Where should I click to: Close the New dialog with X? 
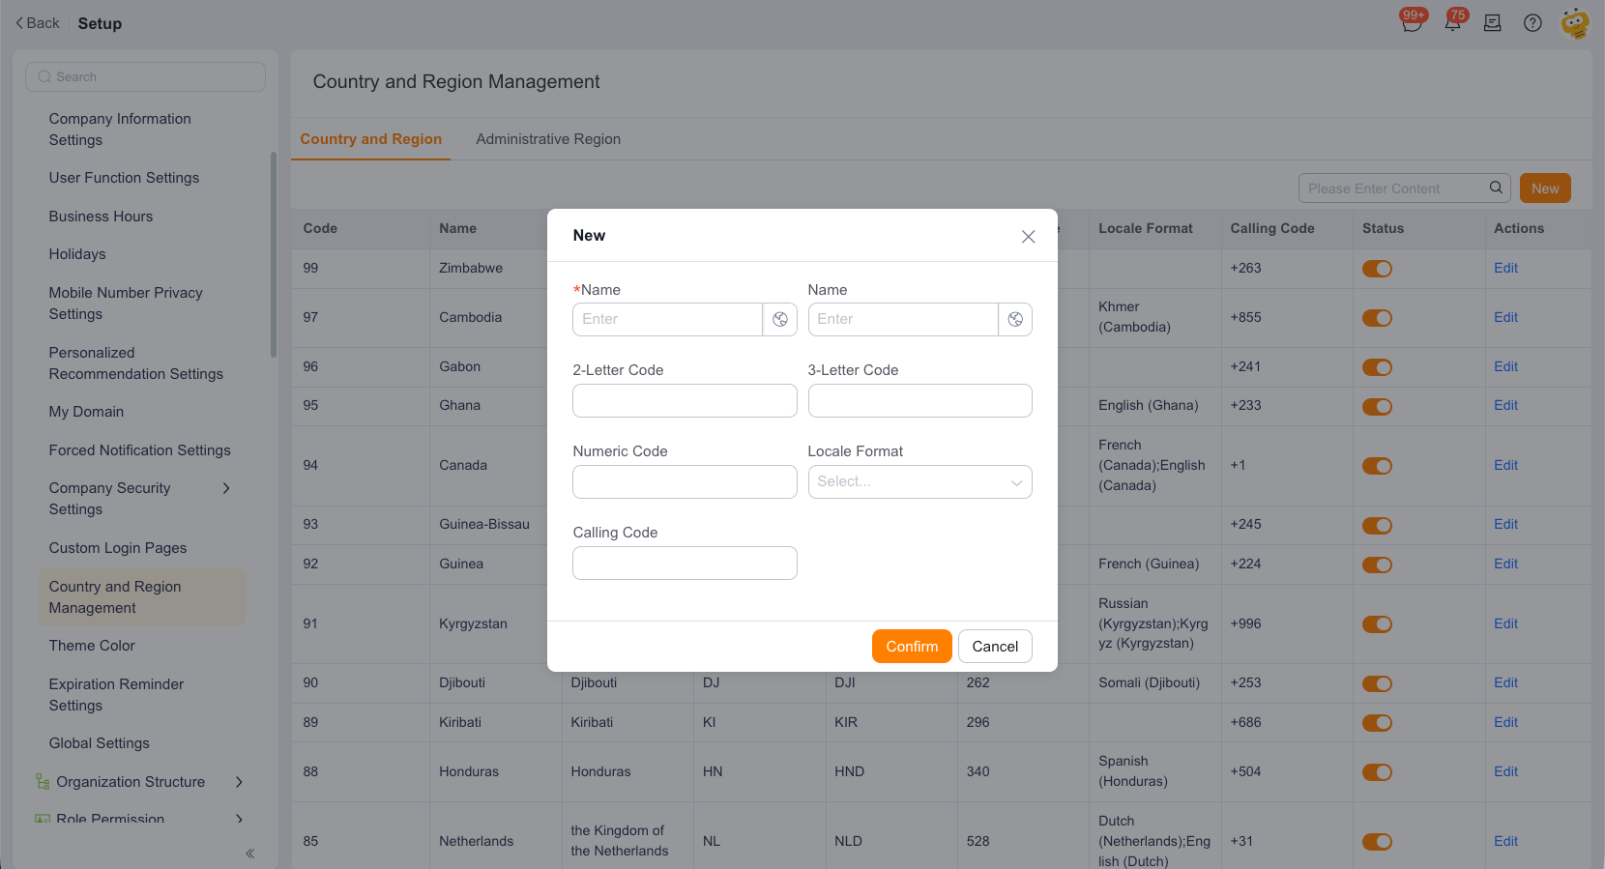(1028, 237)
